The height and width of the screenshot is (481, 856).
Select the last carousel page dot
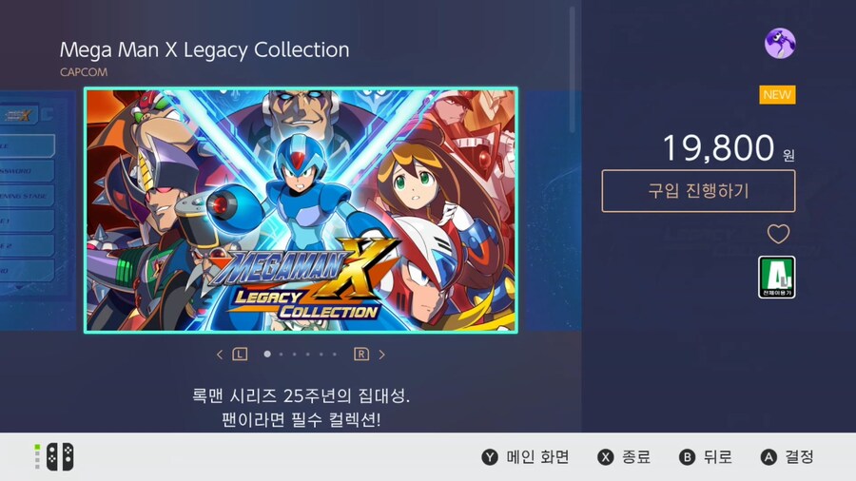[x=335, y=355]
